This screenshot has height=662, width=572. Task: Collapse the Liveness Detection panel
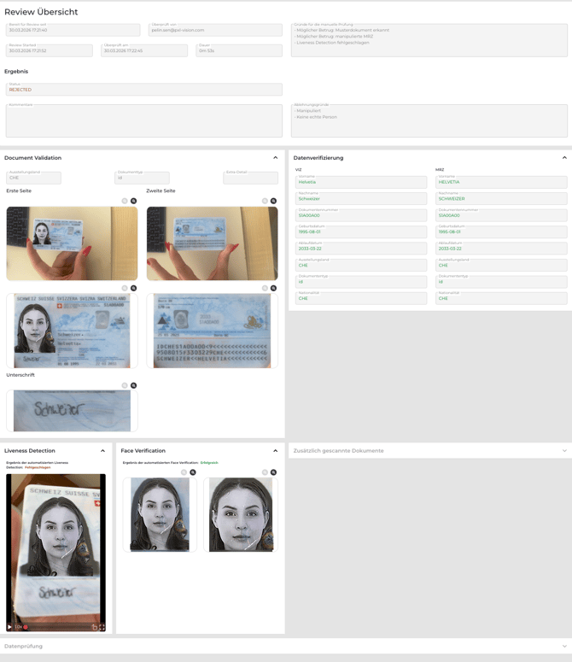tap(102, 451)
